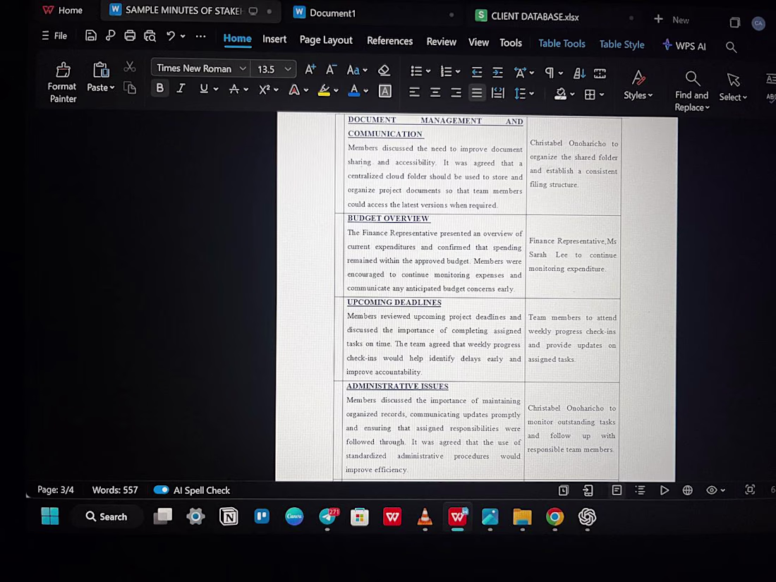Expand the bullet list style arrow
The image size is (776, 582).
pos(428,72)
